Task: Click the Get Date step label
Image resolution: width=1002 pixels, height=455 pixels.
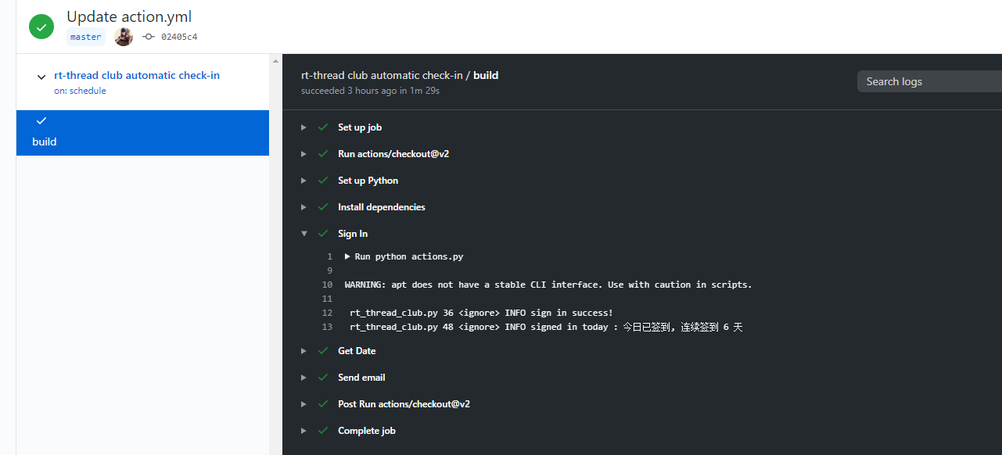Action: (x=357, y=351)
